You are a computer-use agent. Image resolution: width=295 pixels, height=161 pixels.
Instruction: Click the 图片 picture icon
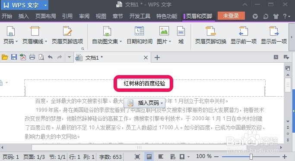[x=164, y=31]
